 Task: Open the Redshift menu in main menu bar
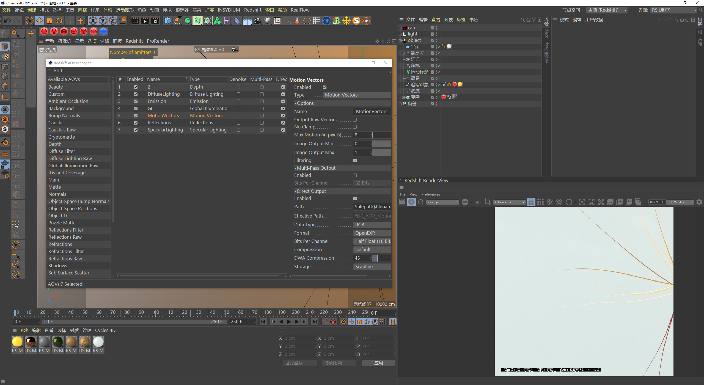[x=252, y=10]
